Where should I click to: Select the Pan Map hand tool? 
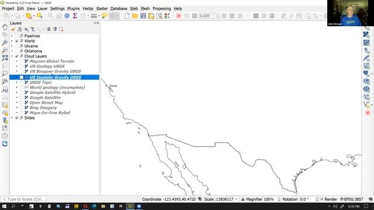pyautogui.click(x=5, y=27)
